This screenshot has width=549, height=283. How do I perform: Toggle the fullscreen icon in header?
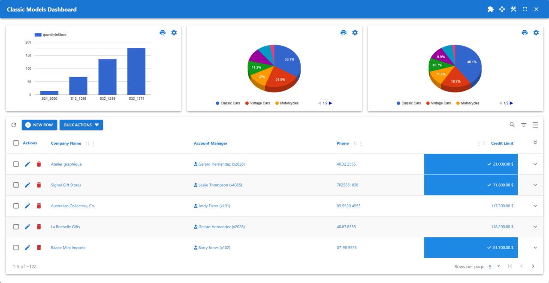coord(525,9)
